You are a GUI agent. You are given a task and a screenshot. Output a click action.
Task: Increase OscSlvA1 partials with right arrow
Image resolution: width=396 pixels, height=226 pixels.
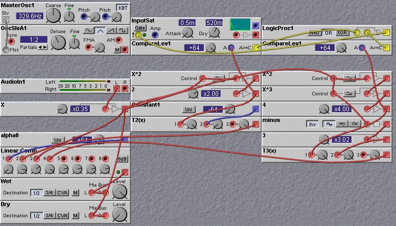(x=45, y=47)
